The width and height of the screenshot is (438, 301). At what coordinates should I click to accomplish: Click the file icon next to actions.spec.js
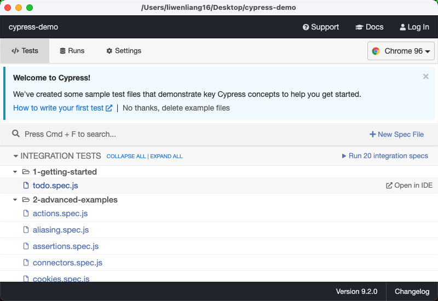click(x=26, y=213)
